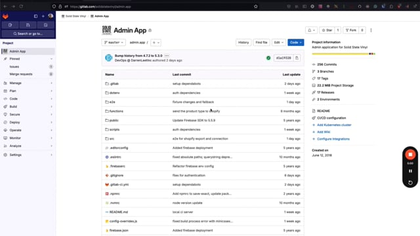Click the Search or go to field
Screen dimensions: 420x236
coord(28,33)
